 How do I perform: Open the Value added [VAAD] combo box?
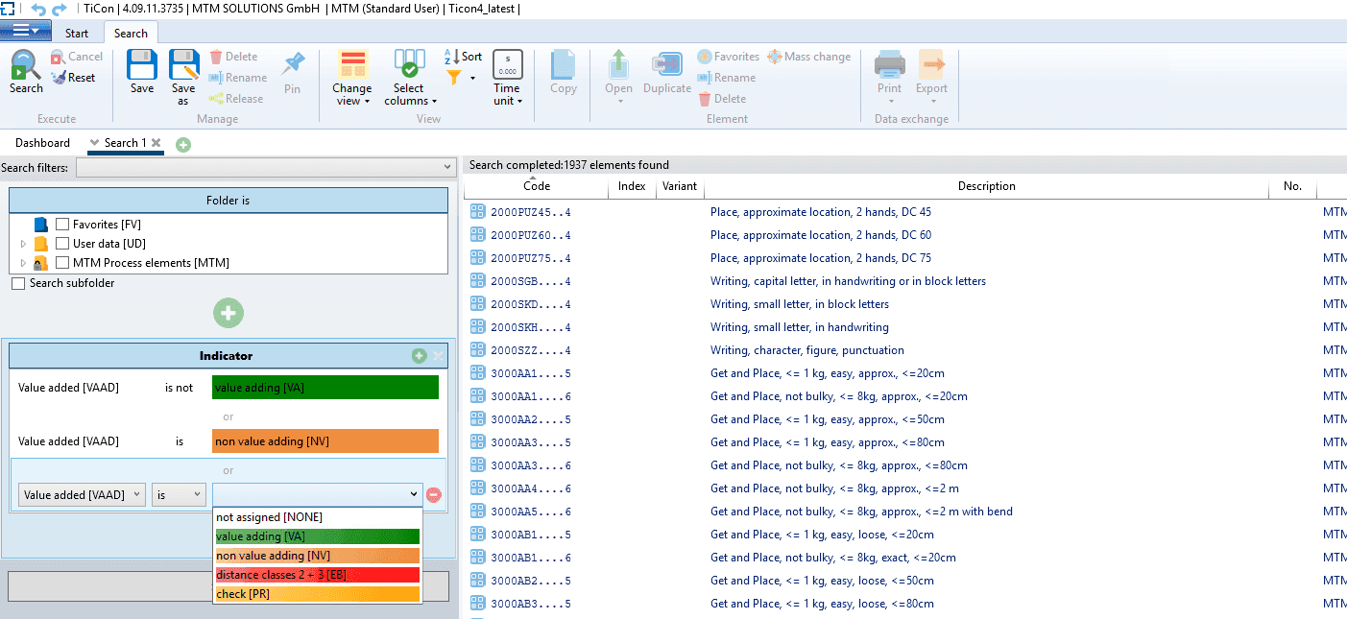tap(83, 494)
